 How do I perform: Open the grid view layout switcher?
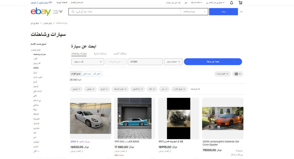click(238, 74)
